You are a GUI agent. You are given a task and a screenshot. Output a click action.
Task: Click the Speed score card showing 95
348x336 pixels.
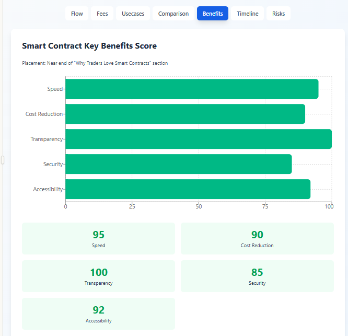[98, 239]
